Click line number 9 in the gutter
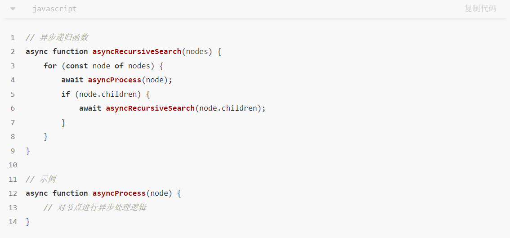 coord(13,151)
